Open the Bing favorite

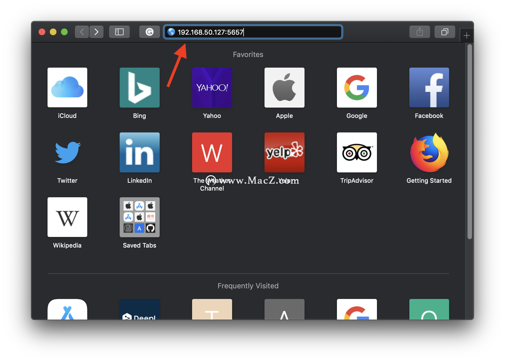pyautogui.click(x=140, y=87)
